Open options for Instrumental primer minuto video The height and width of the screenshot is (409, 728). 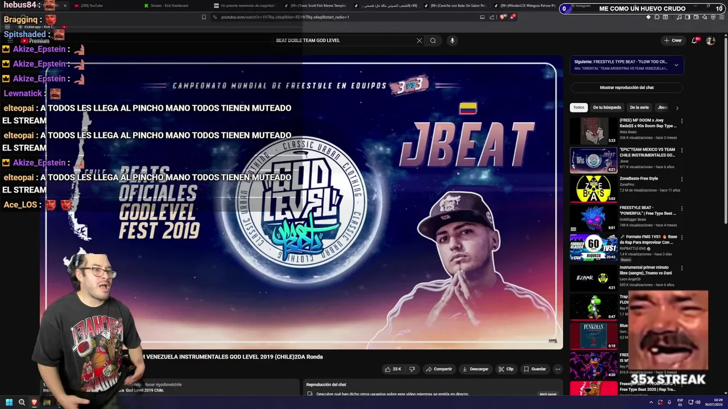point(681,268)
